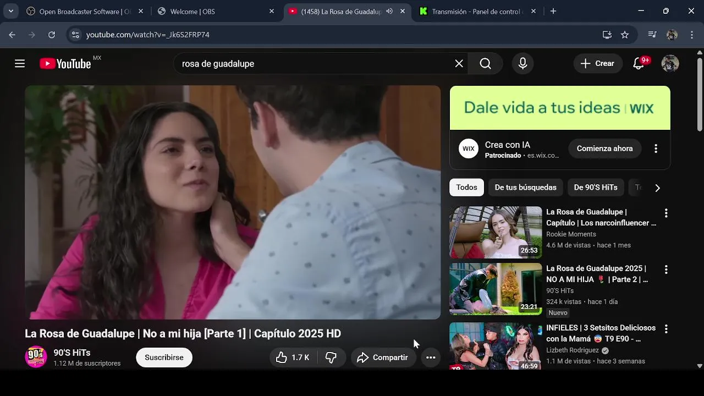Click the Crear button

click(x=598, y=64)
